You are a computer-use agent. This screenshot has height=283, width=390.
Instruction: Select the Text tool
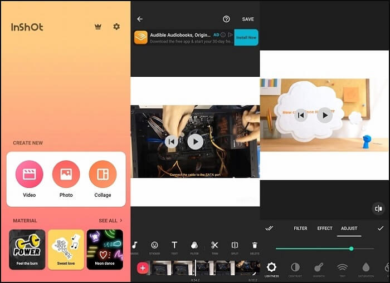[174, 245]
